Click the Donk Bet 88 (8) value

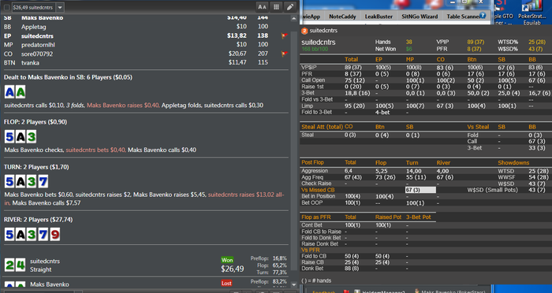[x=351, y=269]
